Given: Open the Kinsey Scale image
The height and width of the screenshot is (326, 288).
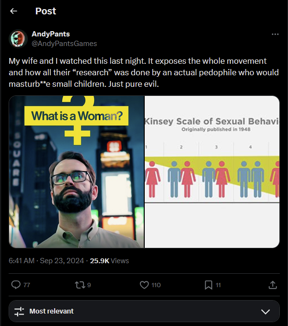Looking at the screenshot, I should [212, 172].
